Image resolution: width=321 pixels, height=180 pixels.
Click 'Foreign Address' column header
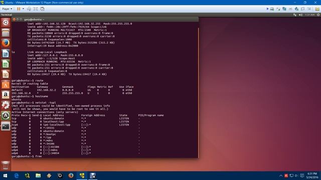93,115
